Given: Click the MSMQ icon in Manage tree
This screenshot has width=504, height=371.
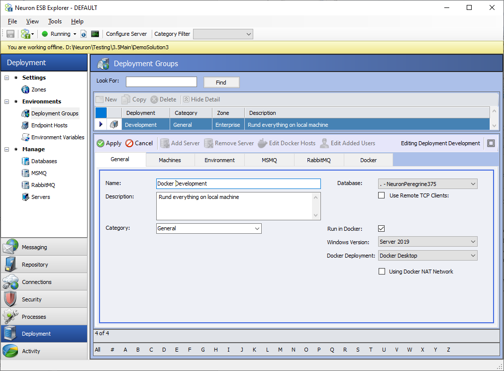Looking at the screenshot, I should click(x=25, y=173).
